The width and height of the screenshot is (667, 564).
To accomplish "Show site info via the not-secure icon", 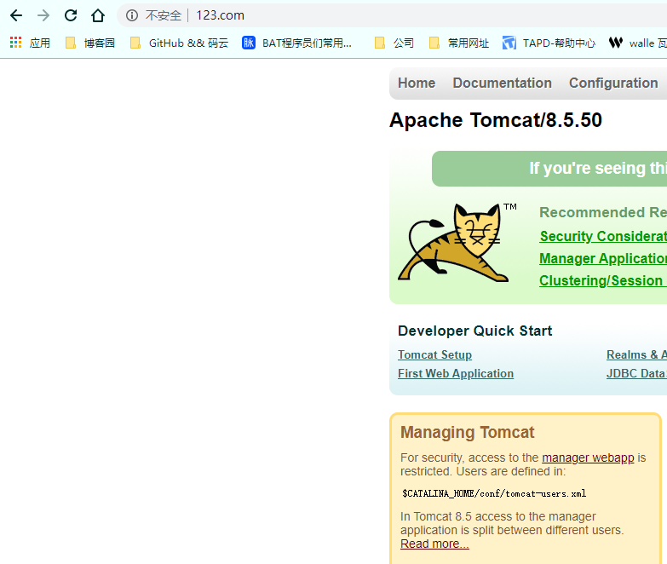I will coord(132,15).
